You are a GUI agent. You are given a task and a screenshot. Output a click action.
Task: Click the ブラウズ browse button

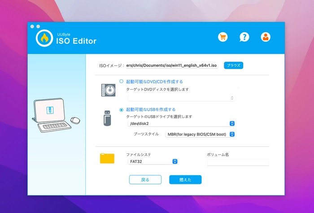click(234, 65)
